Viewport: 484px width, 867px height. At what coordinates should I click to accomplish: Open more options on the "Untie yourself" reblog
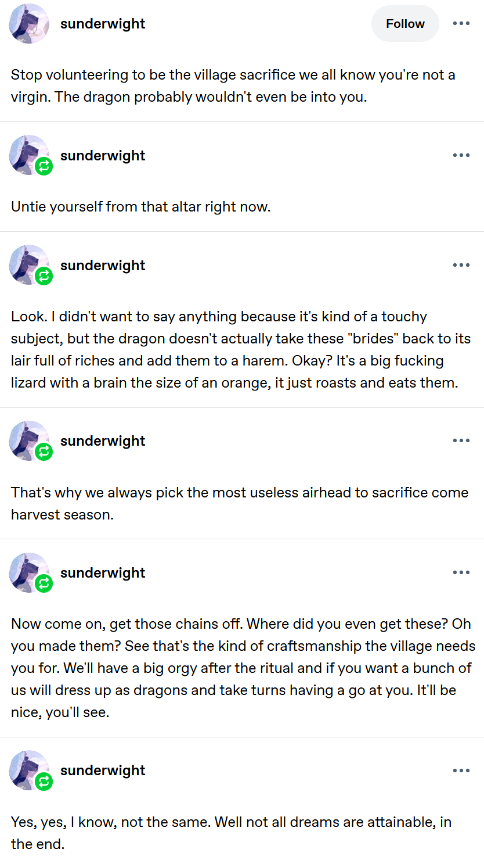point(461,156)
